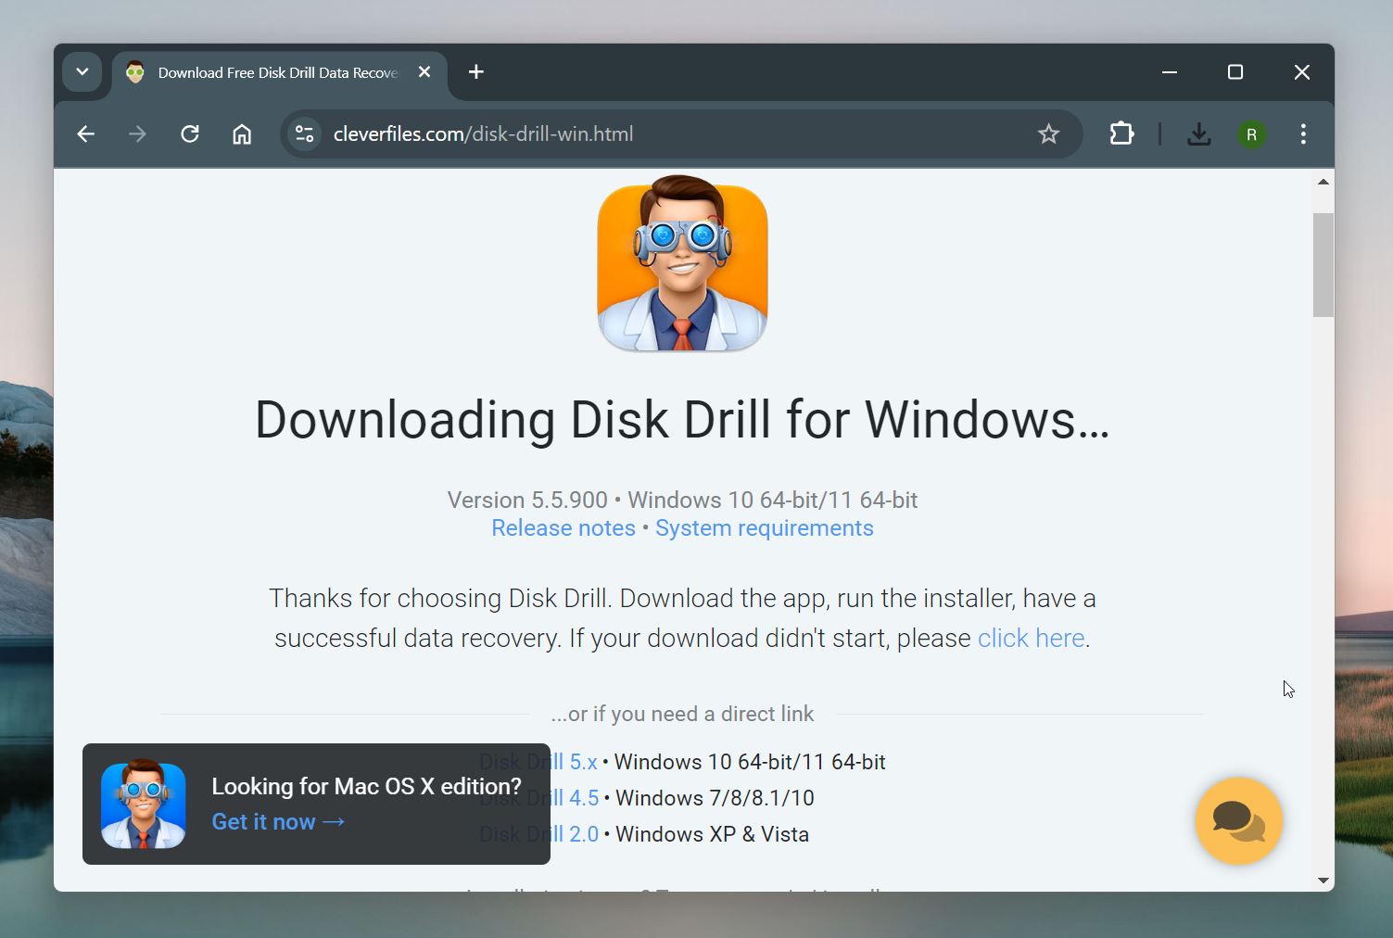Screen dimensions: 1393x938
Task: Click 'Windows XP & Vista' text
Action: tap(712, 834)
